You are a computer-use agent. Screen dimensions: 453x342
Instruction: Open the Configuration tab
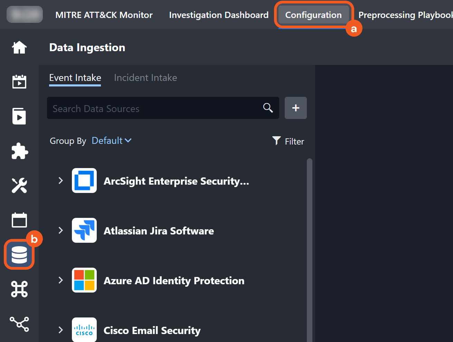point(313,15)
